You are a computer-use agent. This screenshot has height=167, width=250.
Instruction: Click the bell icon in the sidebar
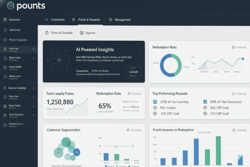point(5,40)
